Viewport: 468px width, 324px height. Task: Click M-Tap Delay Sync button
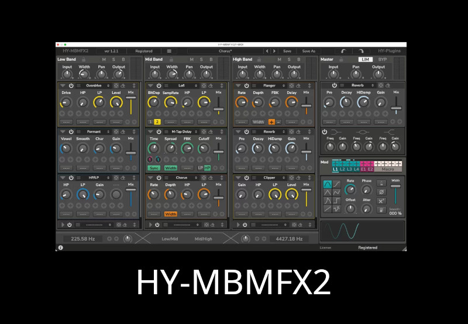154,168
